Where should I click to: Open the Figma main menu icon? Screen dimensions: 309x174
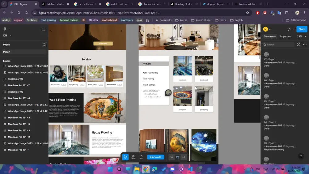coord(5,29)
